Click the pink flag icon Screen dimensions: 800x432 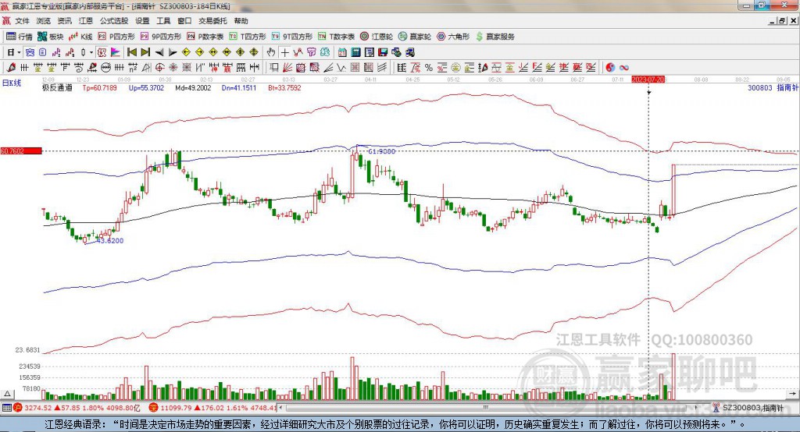[x=116, y=52]
